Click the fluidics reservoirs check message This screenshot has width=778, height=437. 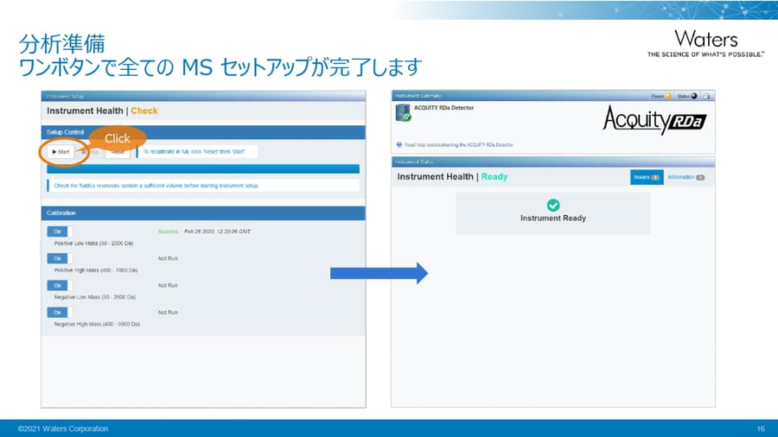click(x=203, y=186)
